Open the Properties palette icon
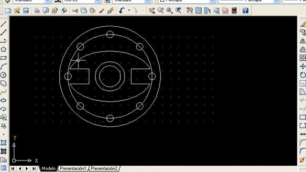 click(190, 11)
